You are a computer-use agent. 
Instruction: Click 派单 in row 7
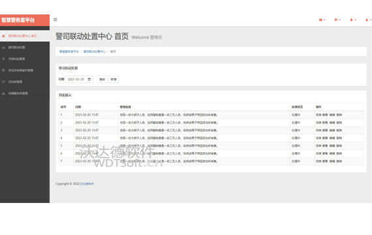pyautogui.click(x=318, y=161)
